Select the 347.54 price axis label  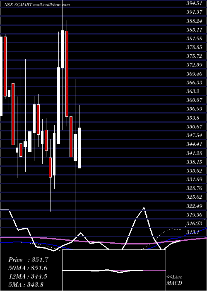click(194, 135)
